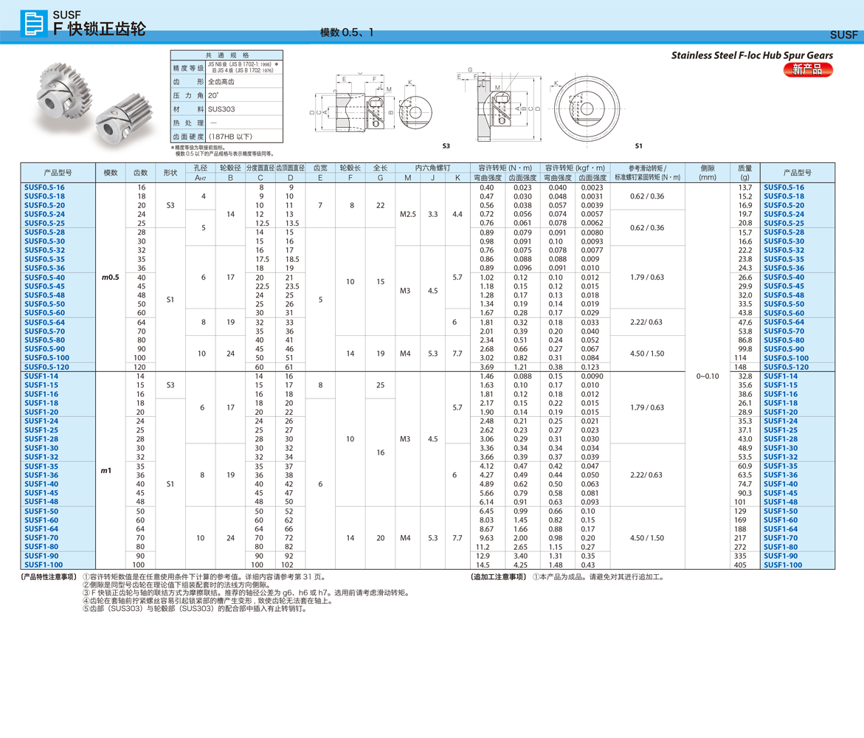
Task: Choose SUSF1-50 in the left product column
Action: pos(41,511)
